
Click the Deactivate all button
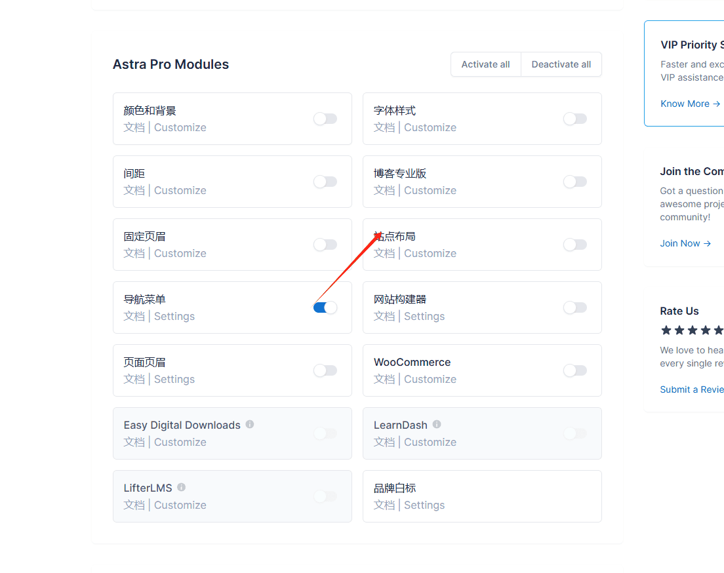tap(561, 64)
